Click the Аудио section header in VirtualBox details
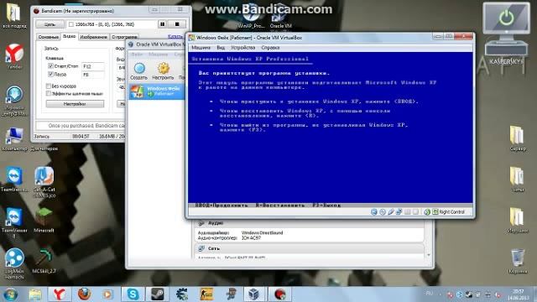537x302 pixels. 310,223
